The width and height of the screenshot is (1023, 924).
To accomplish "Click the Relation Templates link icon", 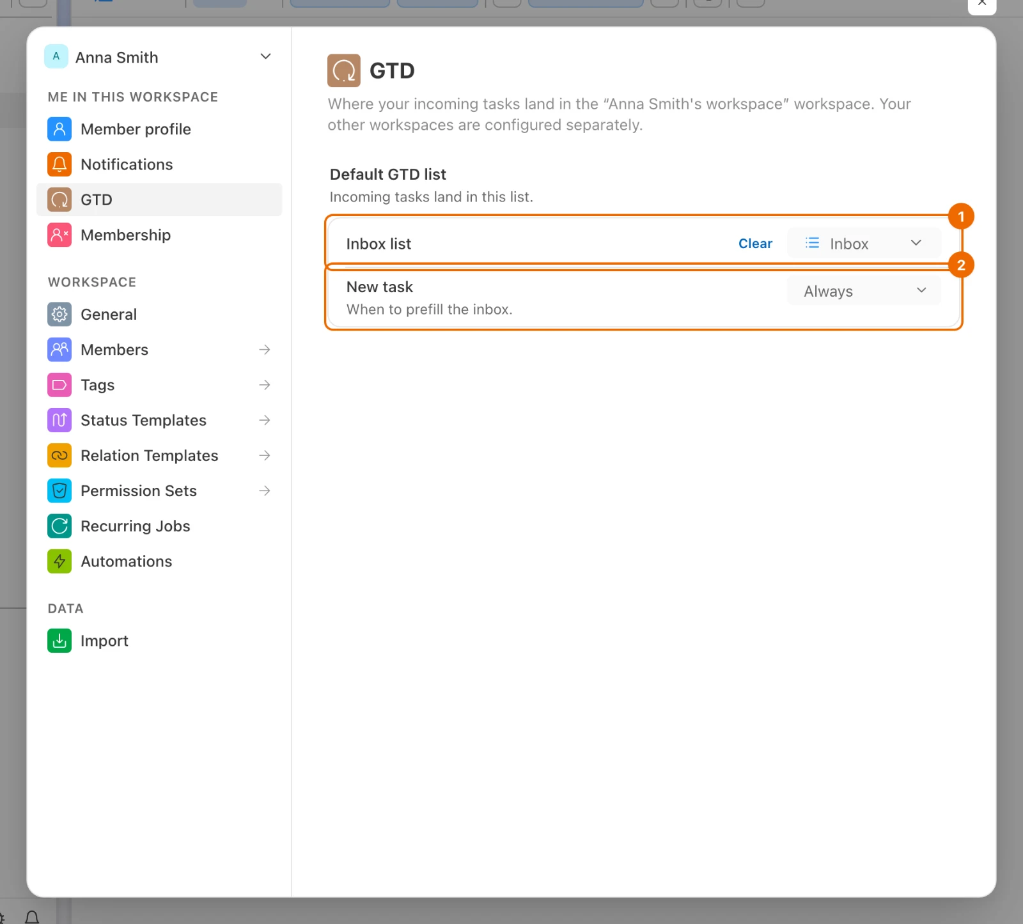I will [59, 455].
